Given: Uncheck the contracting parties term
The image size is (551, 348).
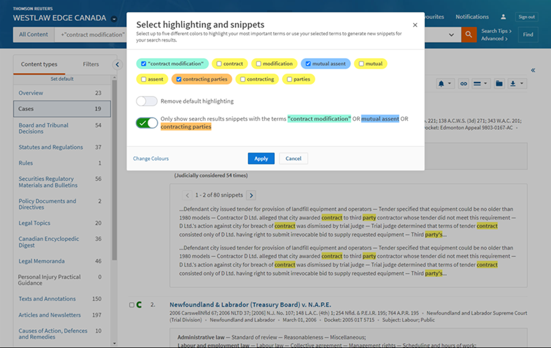Looking at the screenshot, I should [x=179, y=79].
